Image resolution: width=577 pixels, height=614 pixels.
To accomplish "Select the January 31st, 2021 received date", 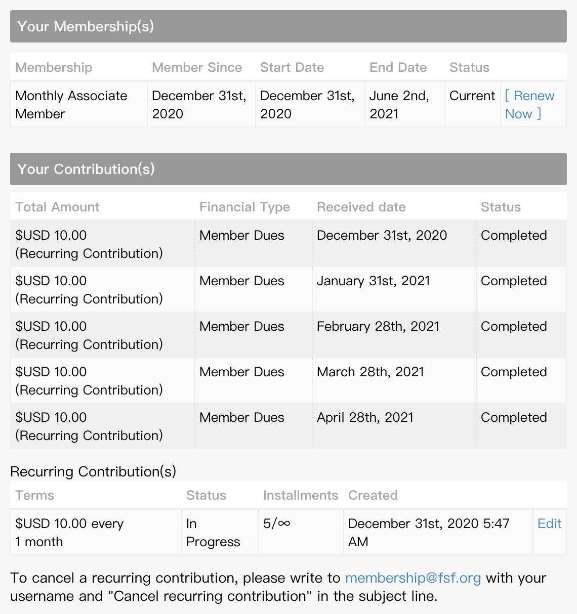I will coord(373,281).
